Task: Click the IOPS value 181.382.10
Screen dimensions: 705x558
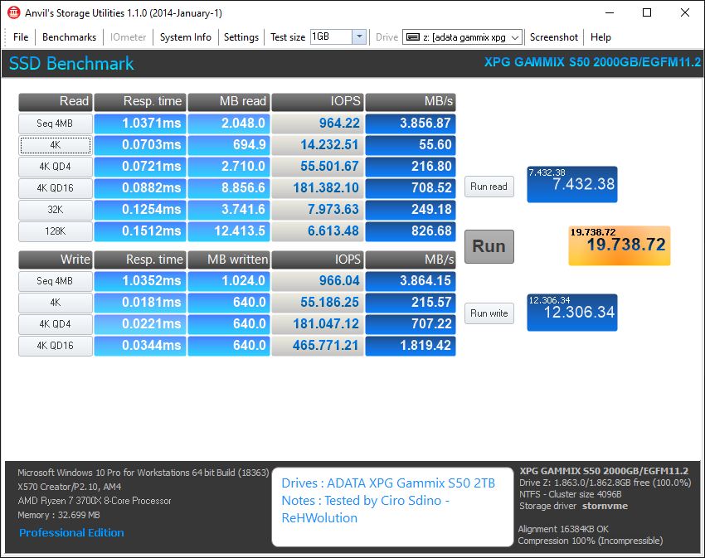Action: (318, 188)
